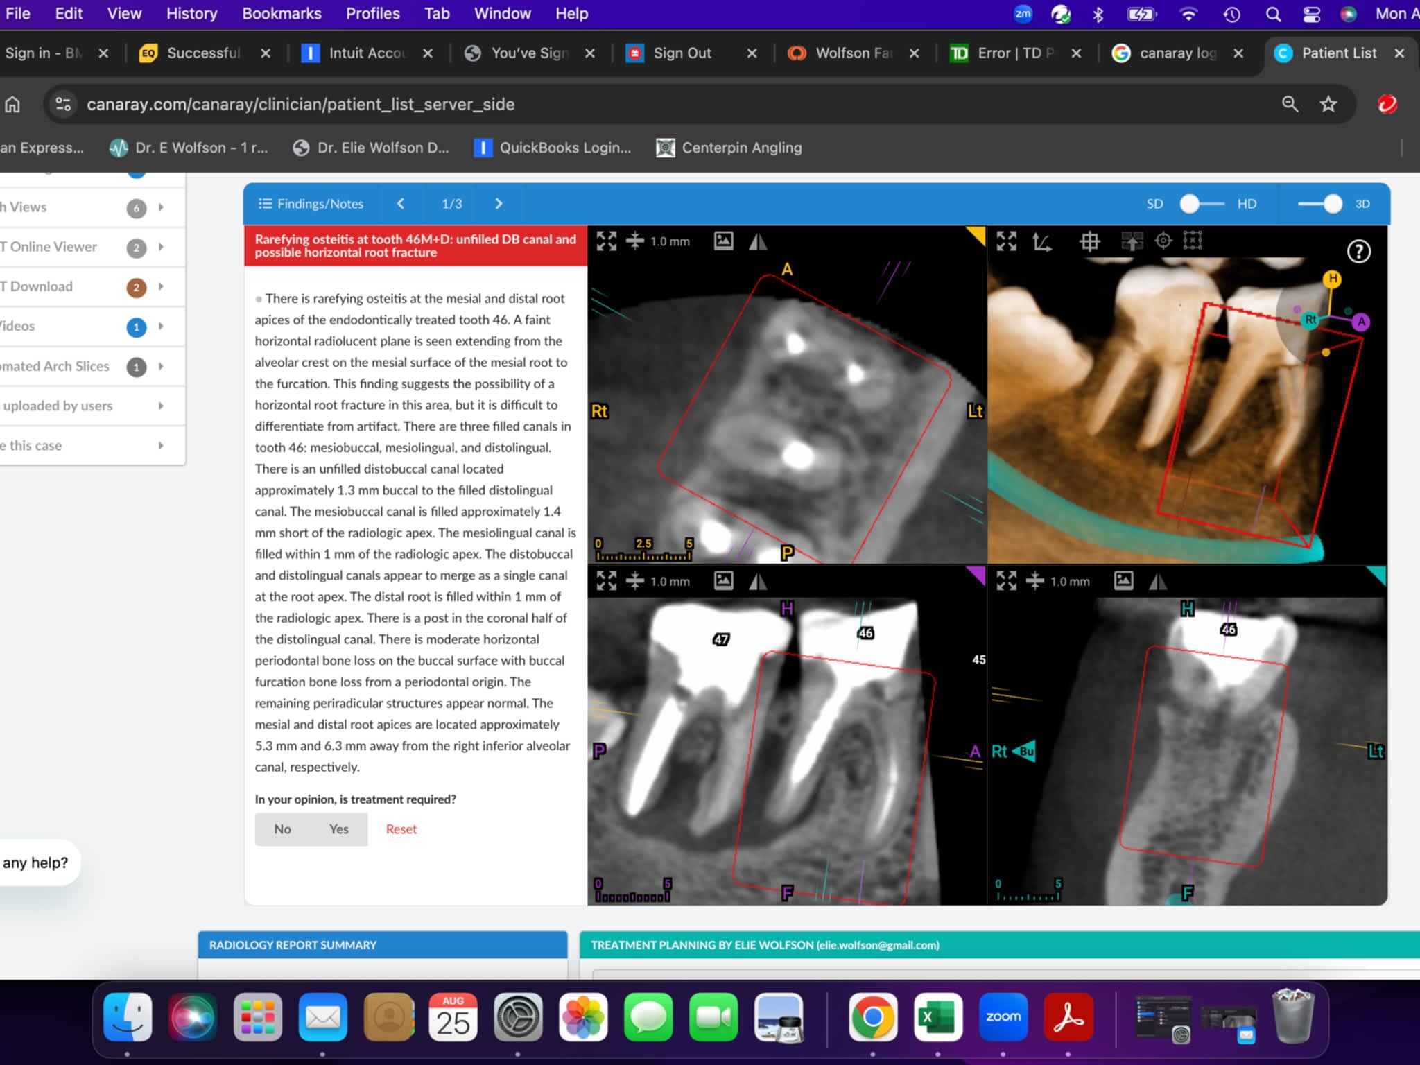The image size is (1420, 1065).
Task: Open the Profiles menu
Action: click(373, 14)
